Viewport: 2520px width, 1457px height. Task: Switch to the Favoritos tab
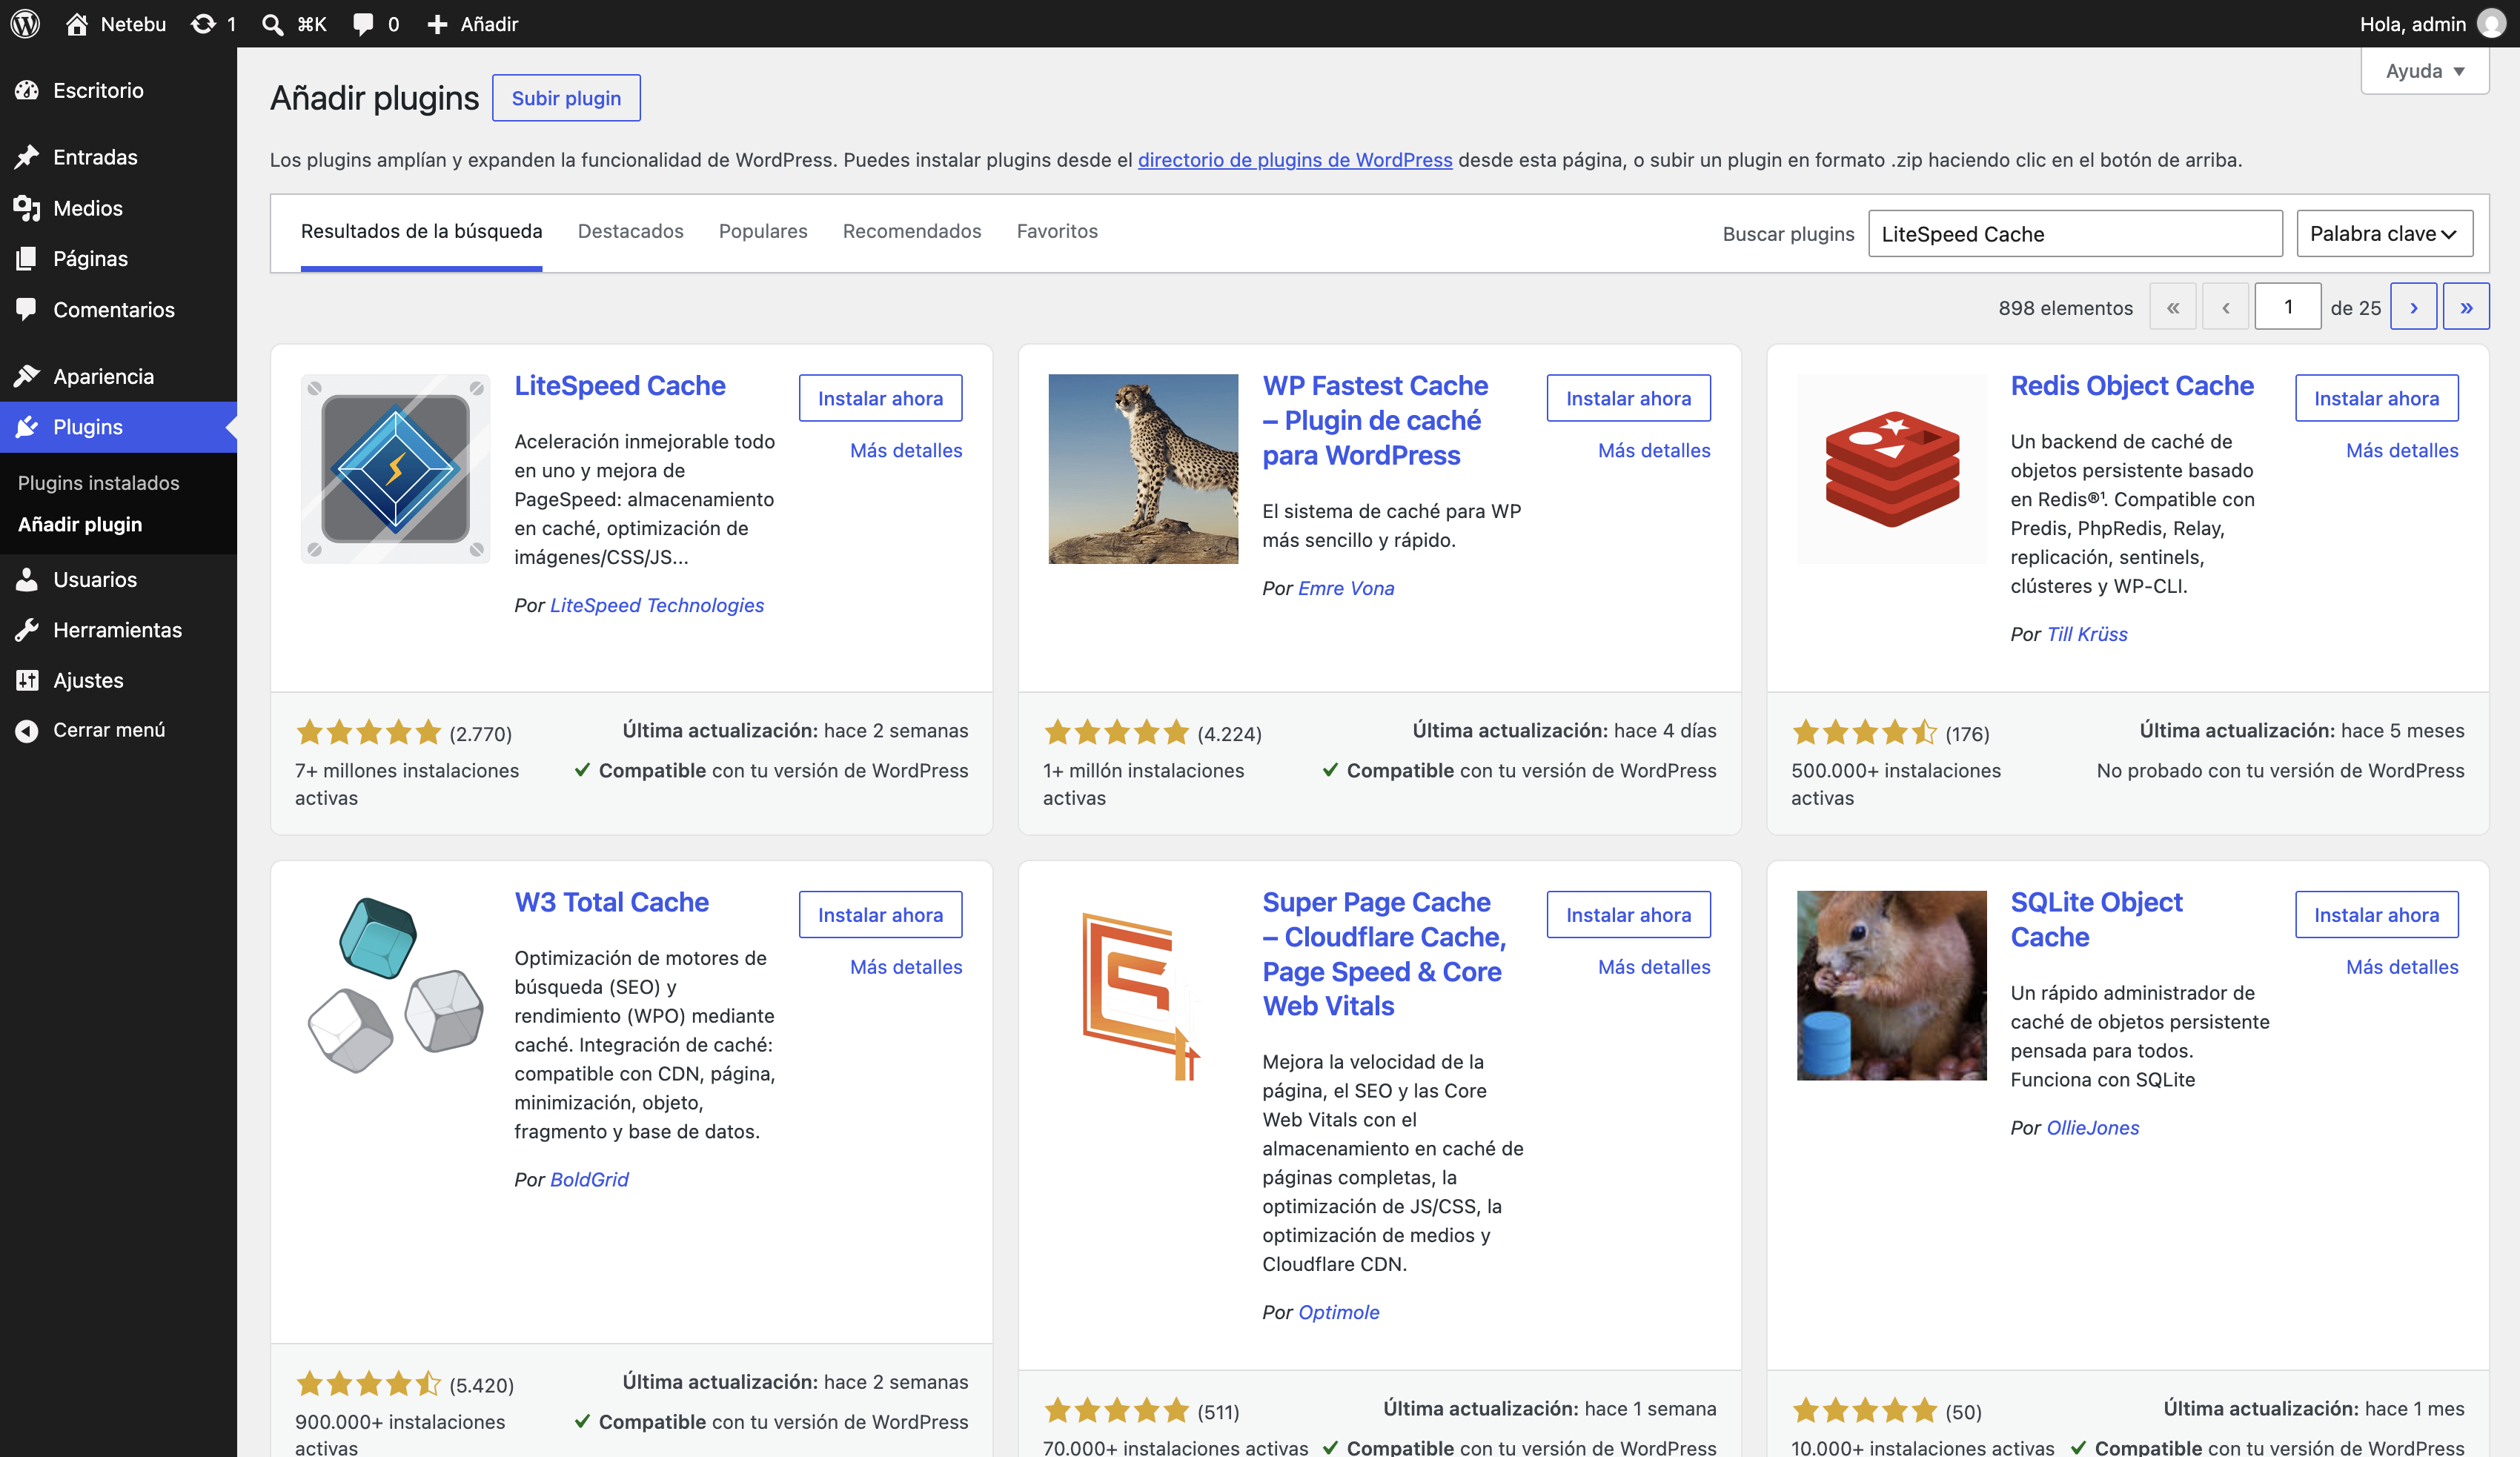pos(1057,231)
